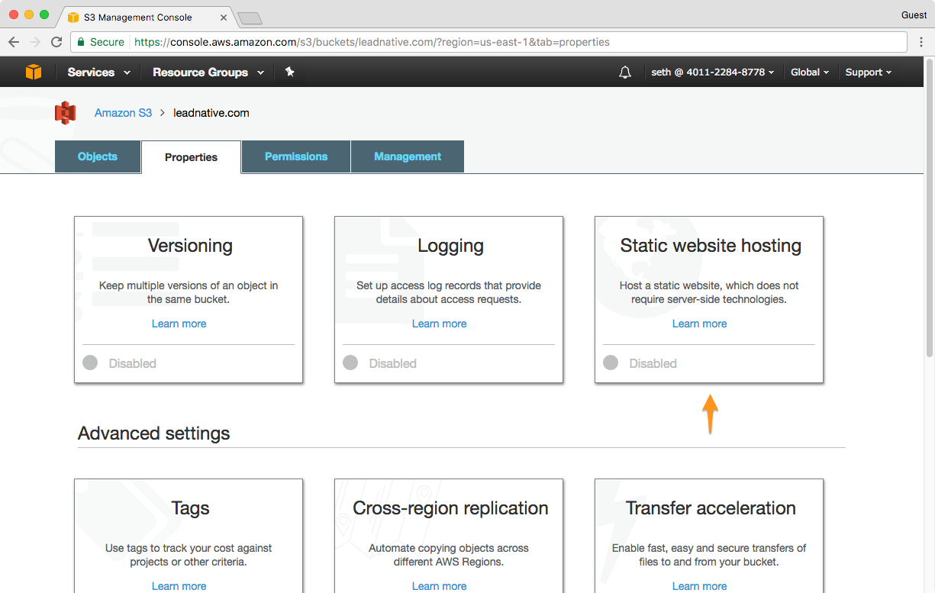Screen dimensions: 935x593
Task: Toggle the Logging Disabled status circle
Action: point(350,363)
